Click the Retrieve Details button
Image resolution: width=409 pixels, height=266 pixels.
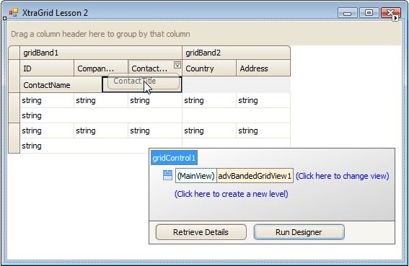[201, 232]
